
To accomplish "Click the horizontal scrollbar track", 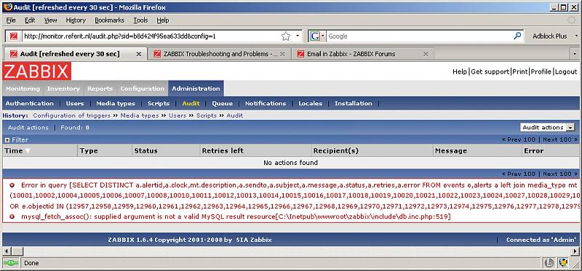I will click(x=292, y=251).
